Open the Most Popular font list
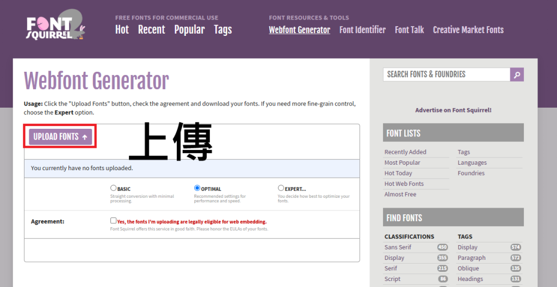The image size is (557, 287). click(x=402, y=163)
